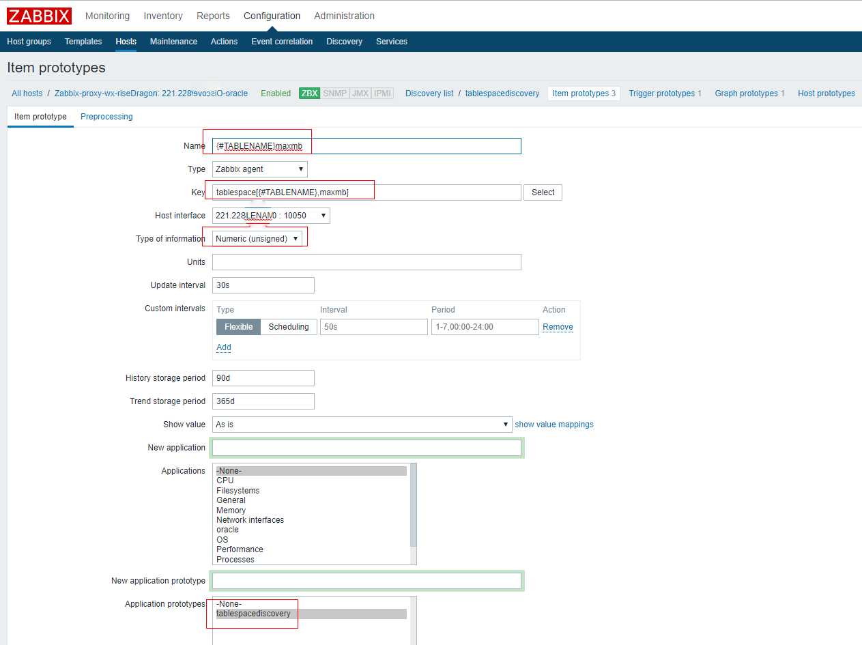The image size is (862, 645).
Task: Select -None- in Applications list
Action: (311, 471)
